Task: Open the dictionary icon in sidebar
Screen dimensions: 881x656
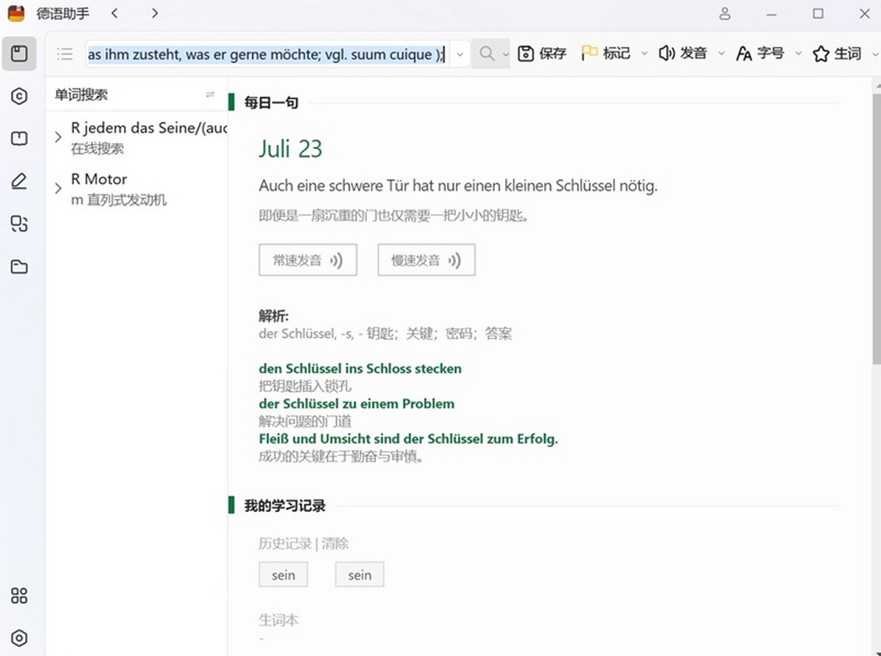Action: [19, 54]
